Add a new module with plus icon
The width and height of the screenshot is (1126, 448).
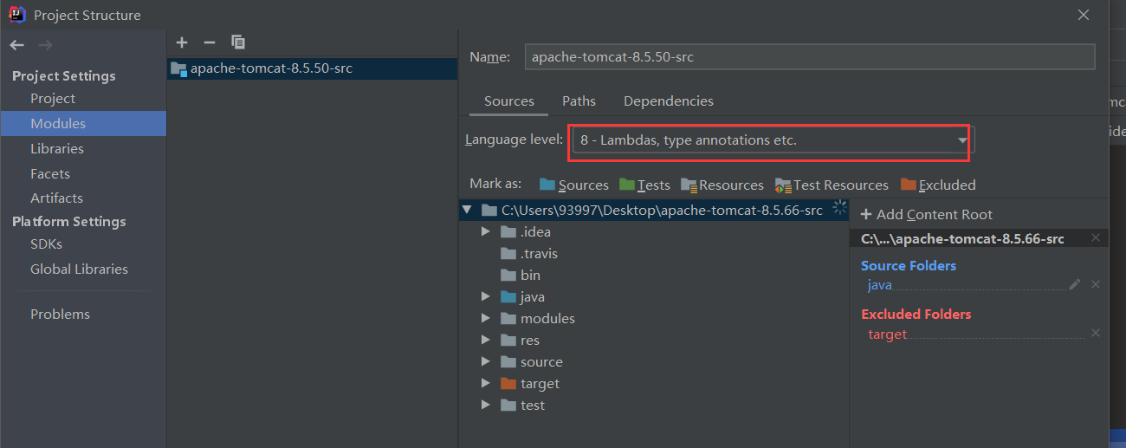point(182,42)
